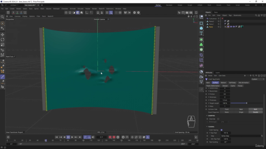Select the Move tool in left toolbar
The image size is (266, 149).
point(2,35)
